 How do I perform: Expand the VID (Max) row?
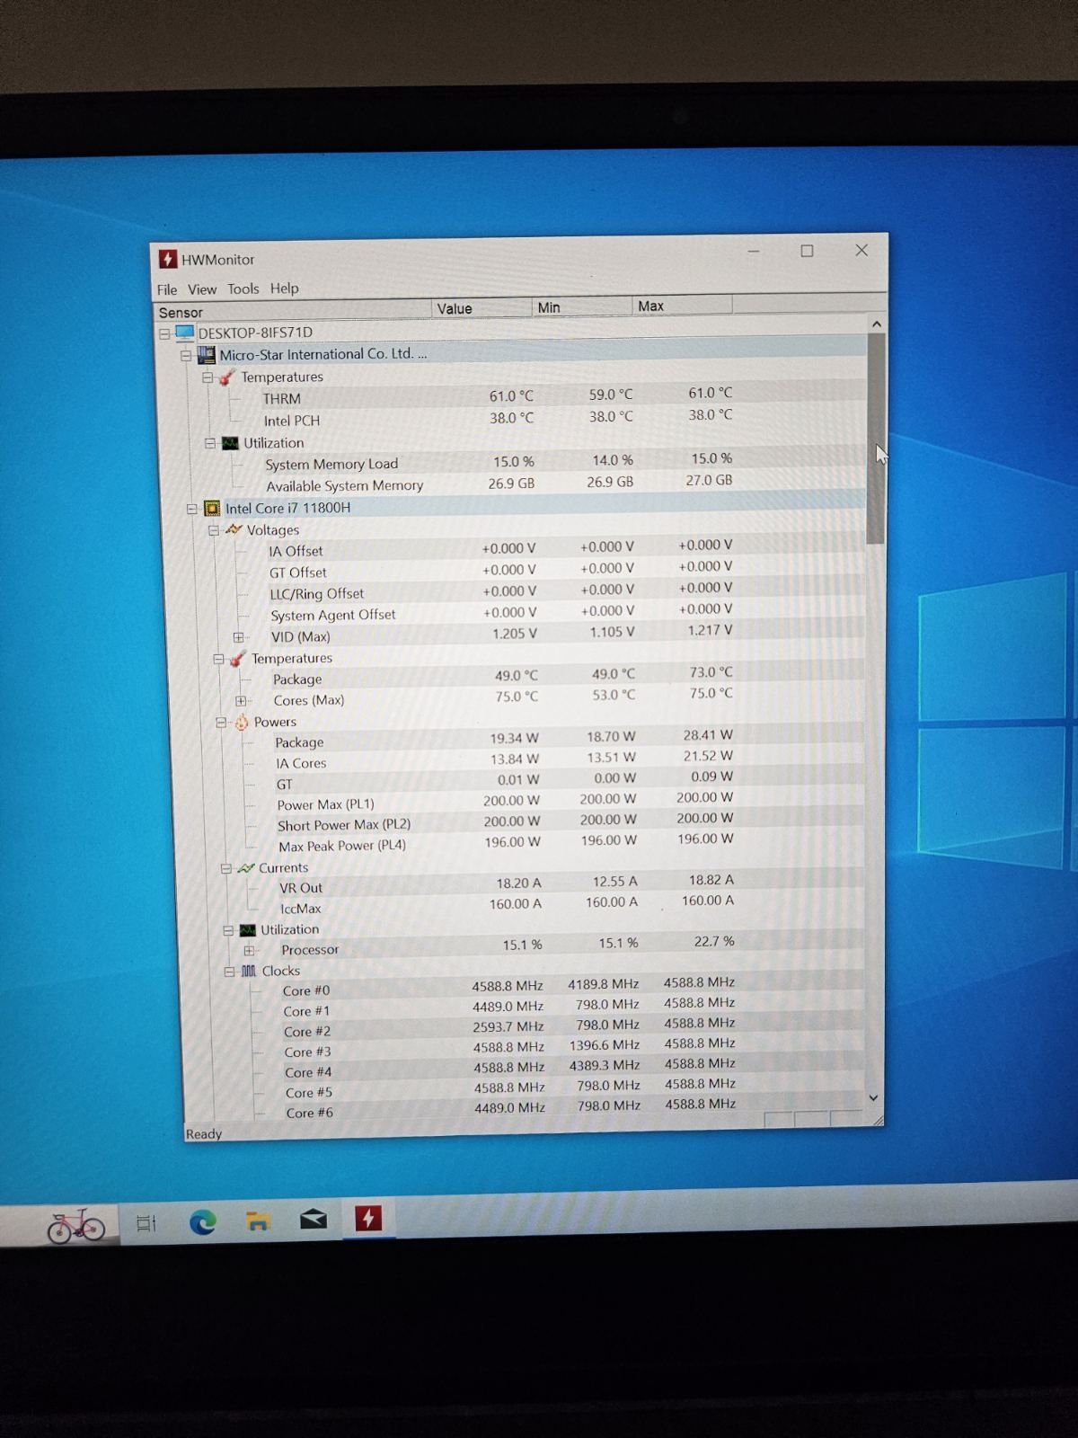point(239,637)
